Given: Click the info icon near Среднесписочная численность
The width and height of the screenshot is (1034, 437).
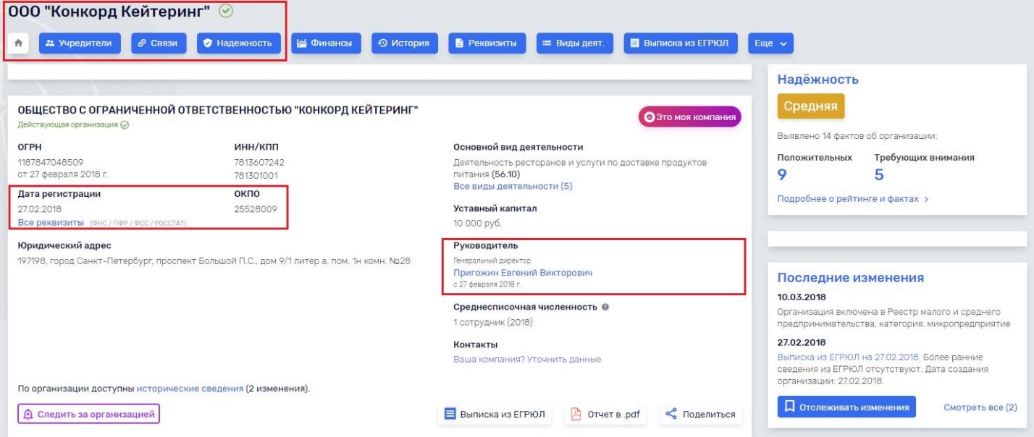Looking at the screenshot, I should tap(605, 307).
